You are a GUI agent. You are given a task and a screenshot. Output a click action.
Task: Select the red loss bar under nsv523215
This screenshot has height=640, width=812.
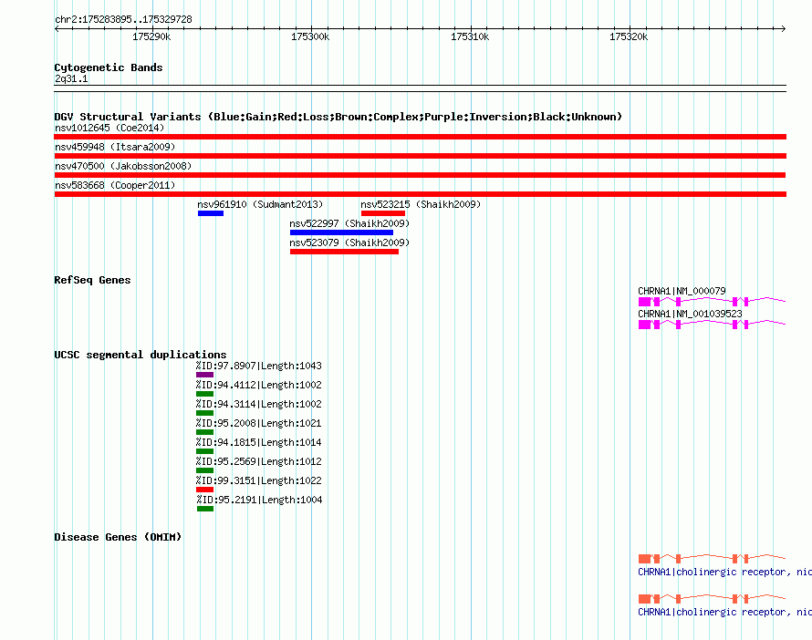pyautogui.click(x=383, y=213)
